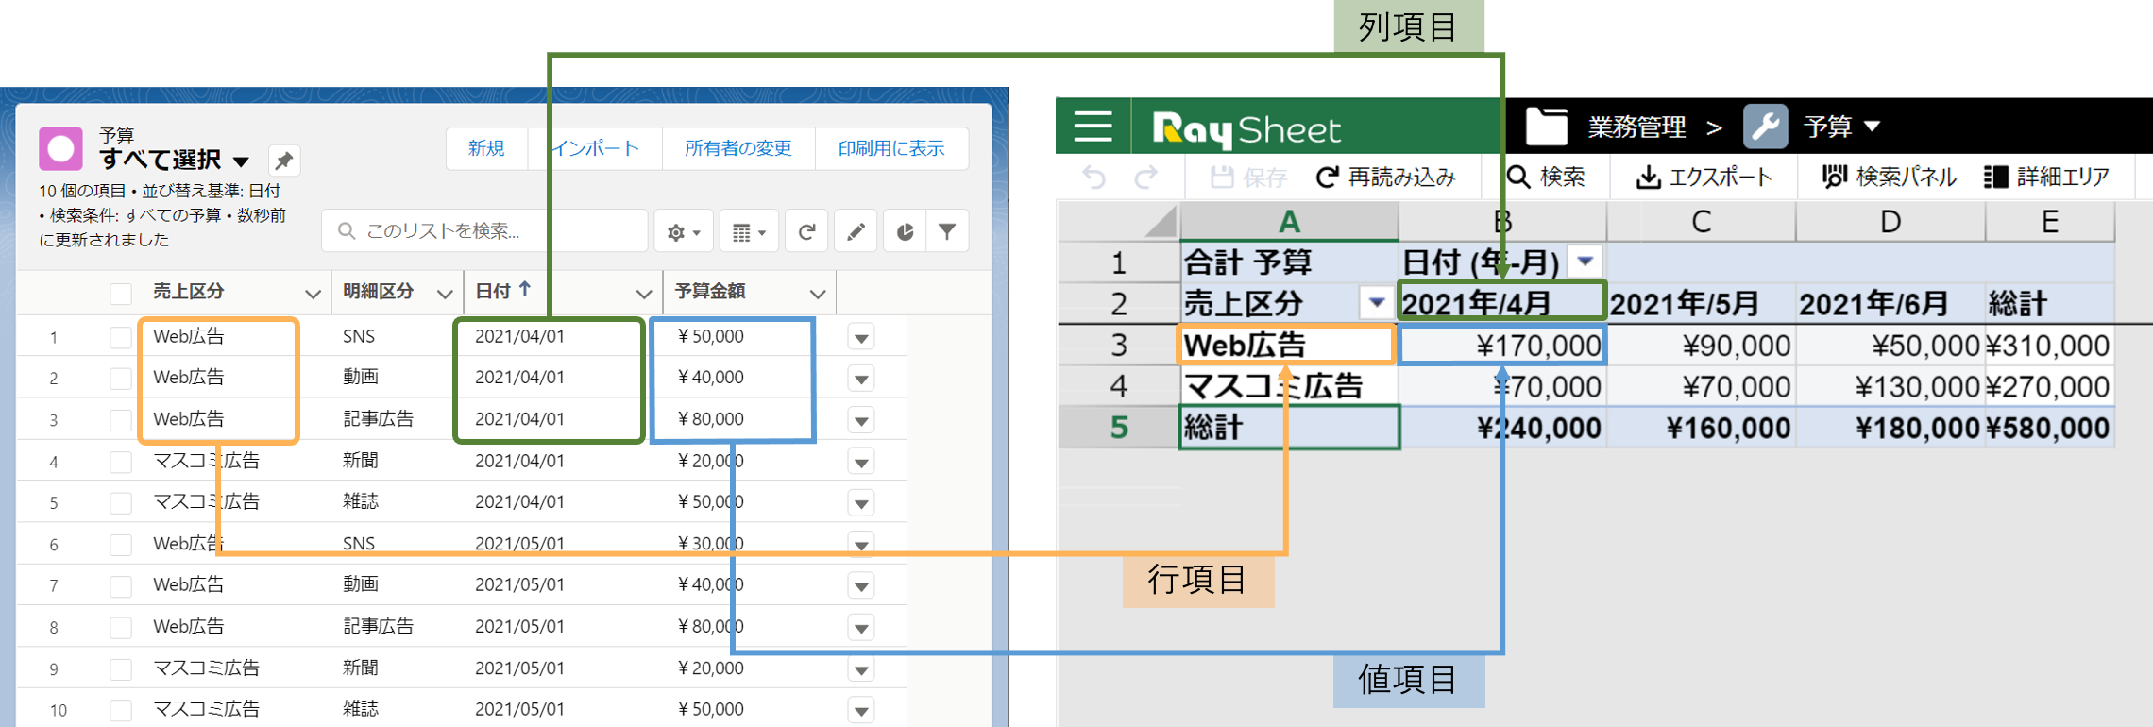
Task: Select column C header in RaySheet
Action: click(x=1701, y=223)
